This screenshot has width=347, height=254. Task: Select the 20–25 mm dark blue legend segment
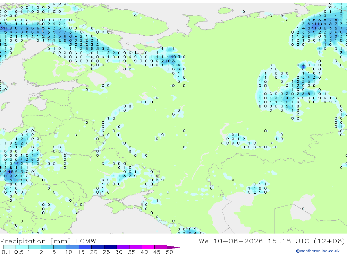98,247
